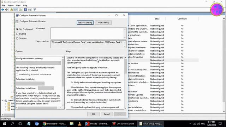226x127 pixels.
Task: Click the Options pane scroll right arrow
Action: pyautogui.click(x=60, y=108)
